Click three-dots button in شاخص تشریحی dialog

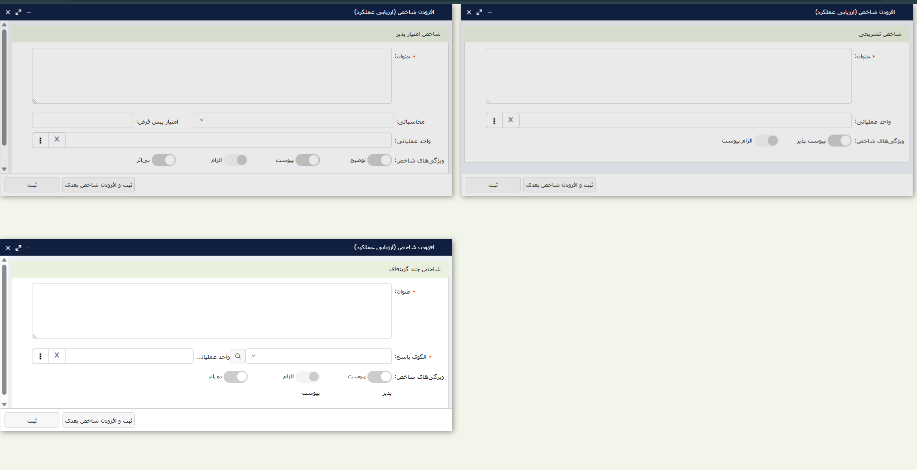[x=494, y=121]
